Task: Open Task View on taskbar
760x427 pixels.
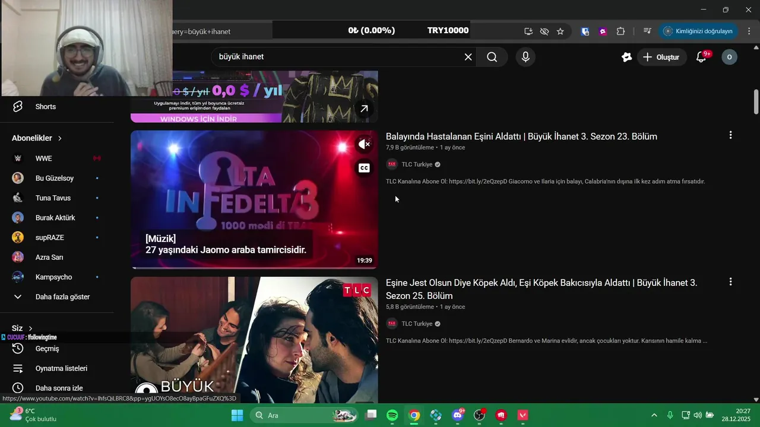Action: 371,415
